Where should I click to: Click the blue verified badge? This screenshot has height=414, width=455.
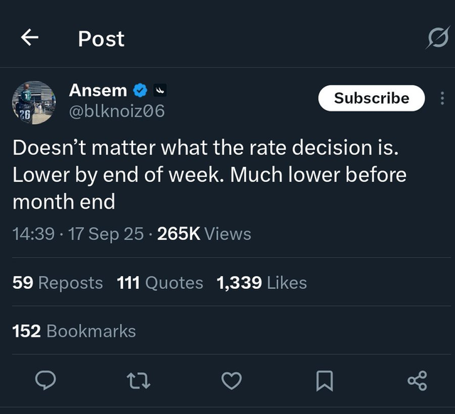coord(141,91)
